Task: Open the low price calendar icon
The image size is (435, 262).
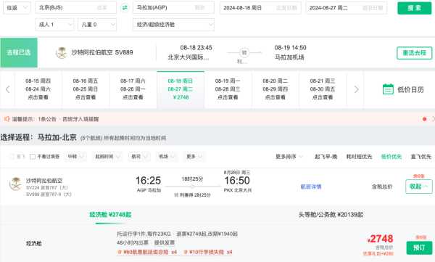Action: click(x=388, y=89)
